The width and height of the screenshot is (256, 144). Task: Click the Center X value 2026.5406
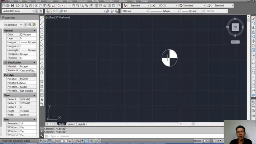point(28,99)
